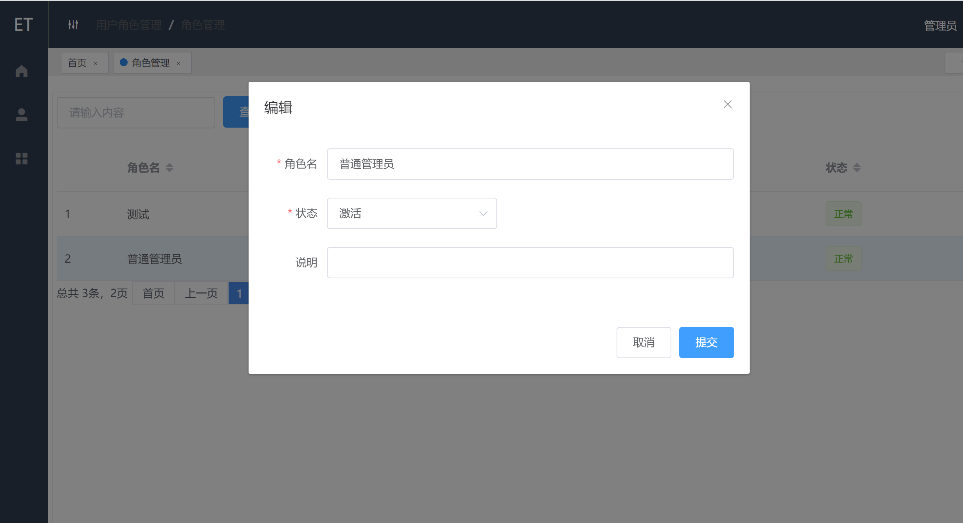
Task: Open the user icon in sidebar
Action: pos(22,115)
